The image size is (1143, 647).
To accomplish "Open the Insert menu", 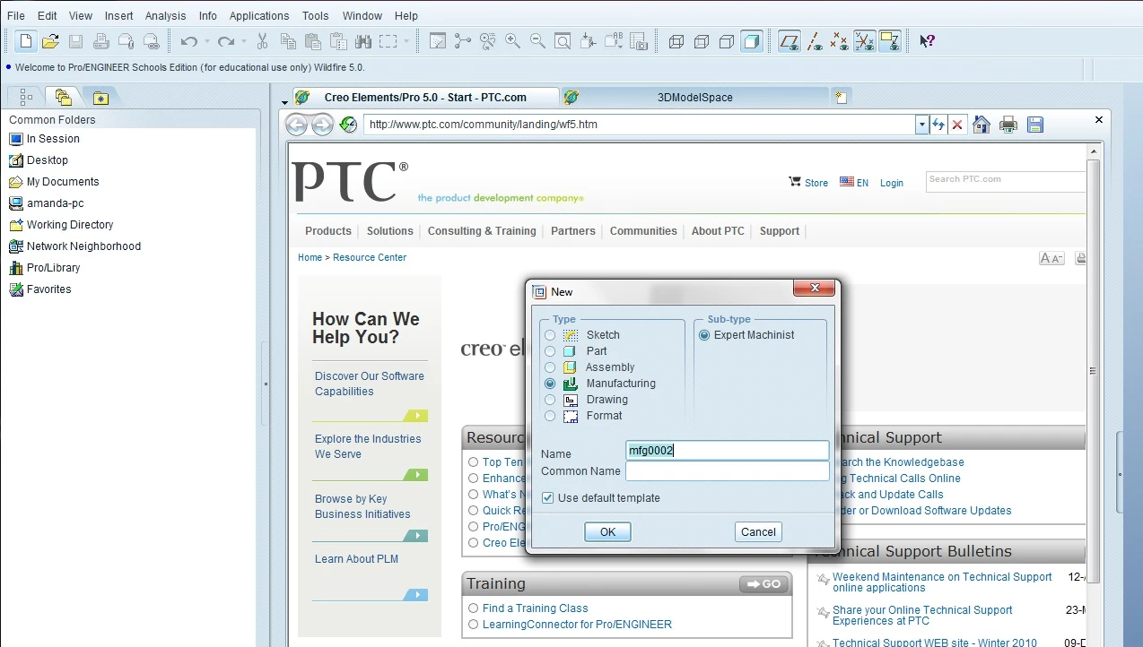I will 118,15.
